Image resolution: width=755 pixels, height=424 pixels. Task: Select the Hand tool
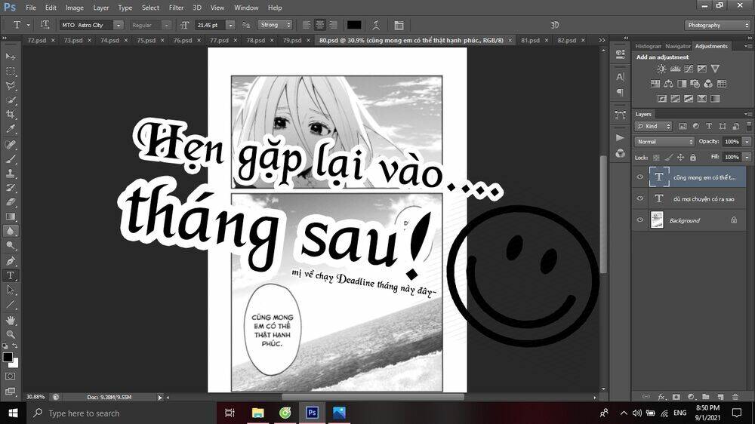pyautogui.click(x=11, y=320)
